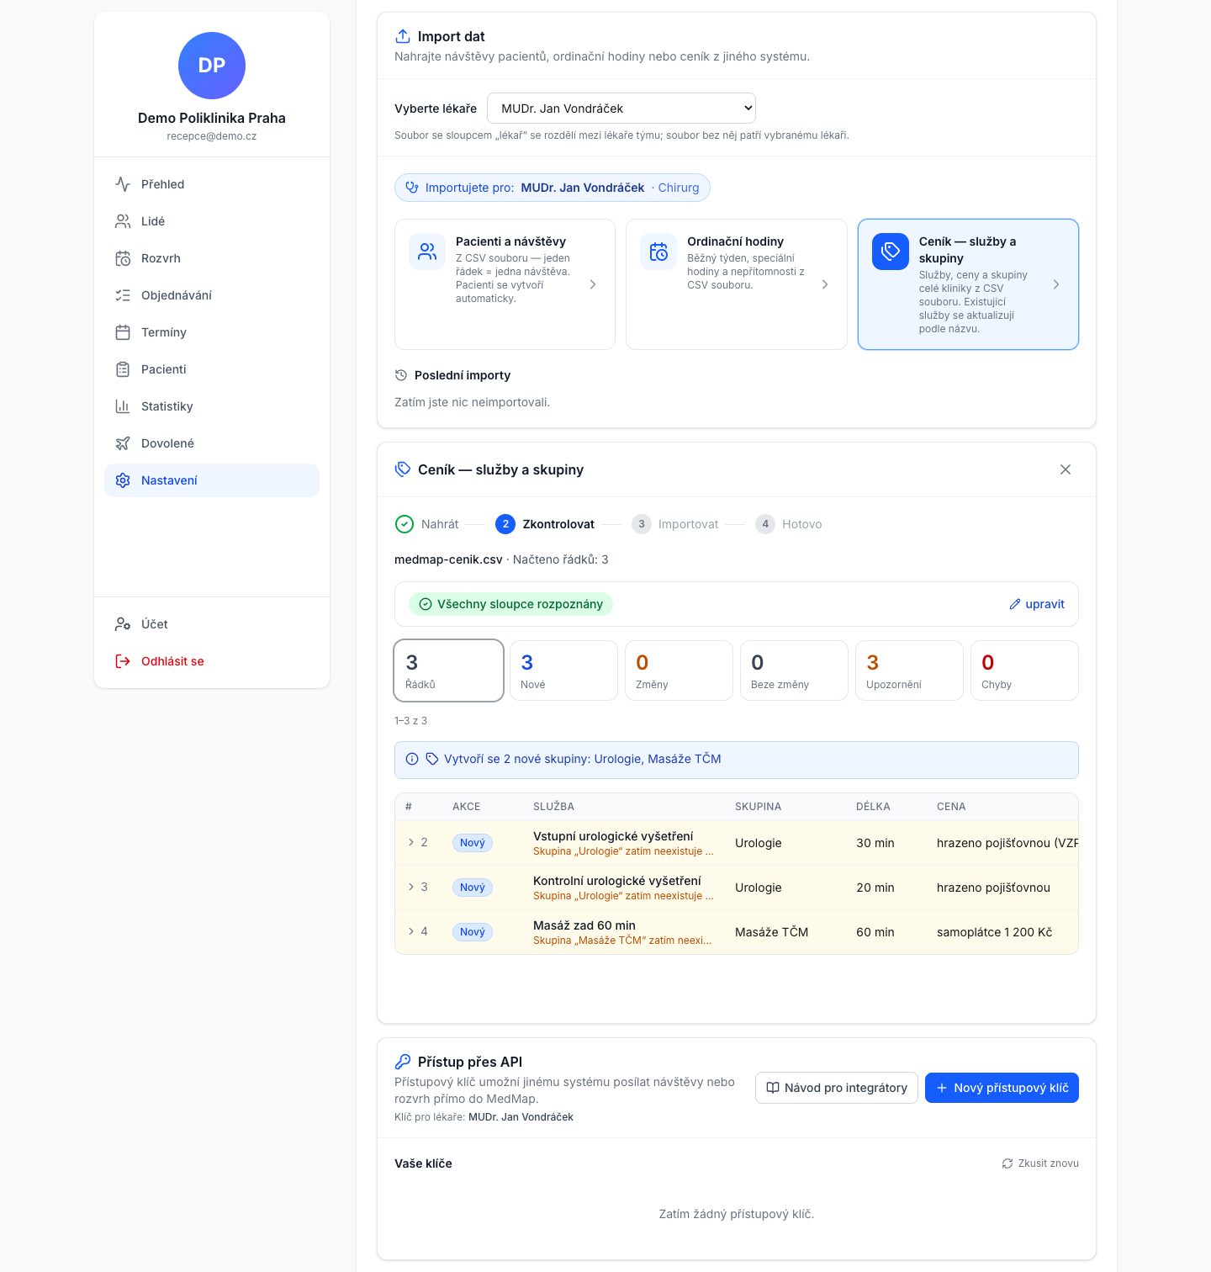1211x1272 pixels.
Task: Filter rows by Upozornění counter
Action: [x=909, y=670]
